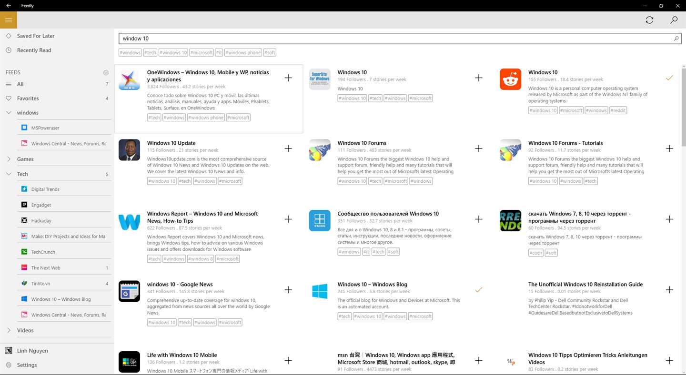Open Linh Nguyen account entry
Image resolution: width=686 pixels, height=375 pixels.
click(x=32, y=351)
